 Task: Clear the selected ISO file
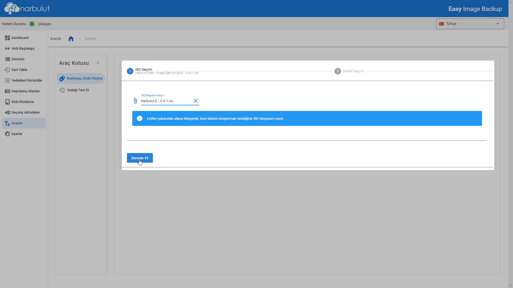(196, 101)
